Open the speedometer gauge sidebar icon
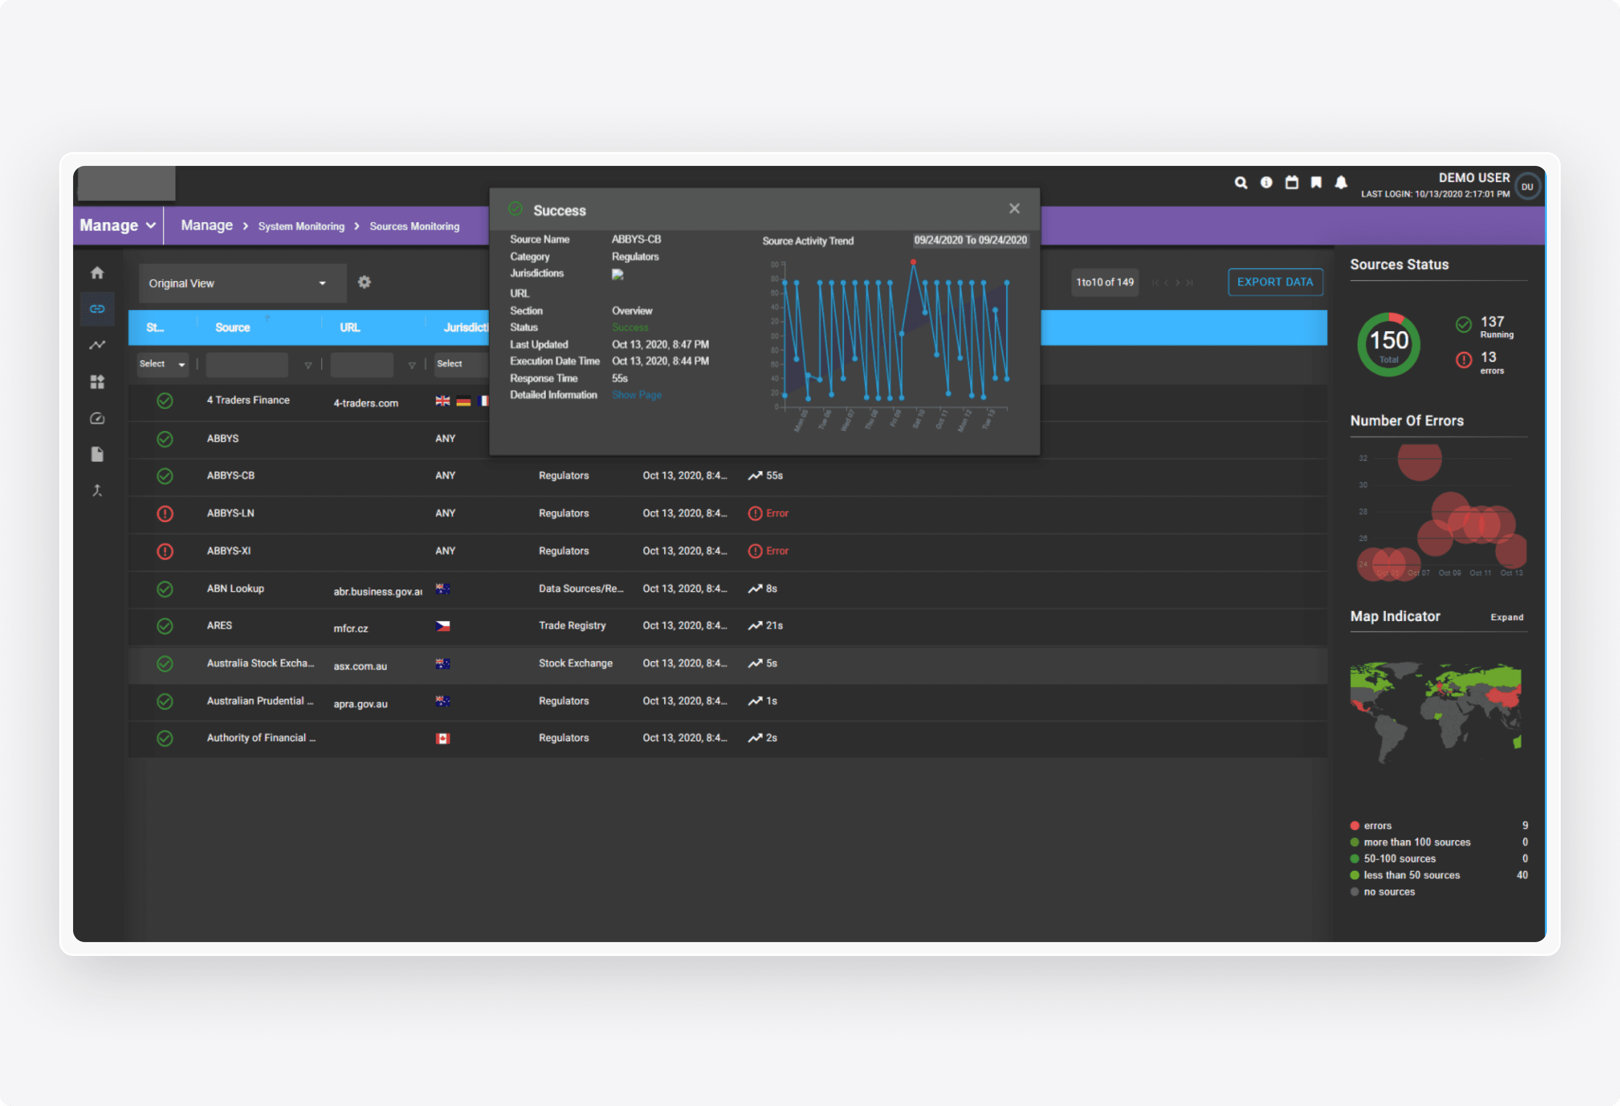1620x1106 pixels. [x=97, y=418]
